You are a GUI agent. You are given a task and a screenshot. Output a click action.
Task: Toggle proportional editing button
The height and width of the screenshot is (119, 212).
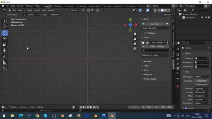click(x=98, y=10)
